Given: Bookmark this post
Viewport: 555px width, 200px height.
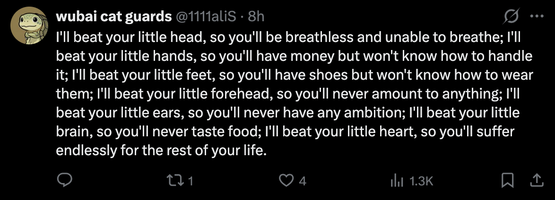Looking at the screenshot, I should 507,180.
